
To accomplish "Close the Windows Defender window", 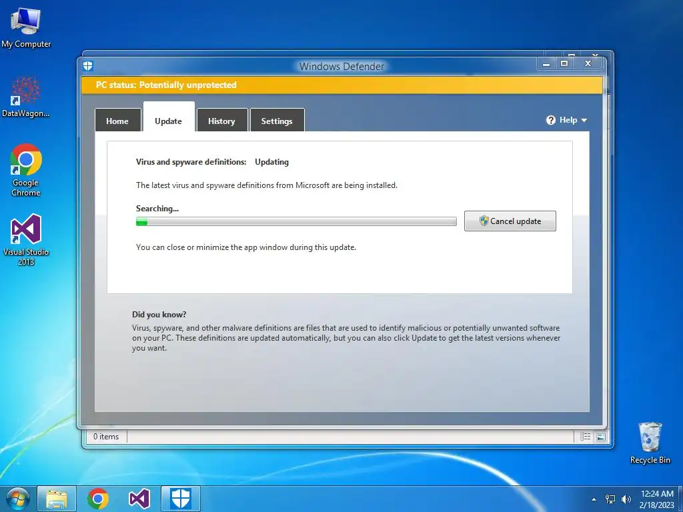I will (x=588, y=64).
